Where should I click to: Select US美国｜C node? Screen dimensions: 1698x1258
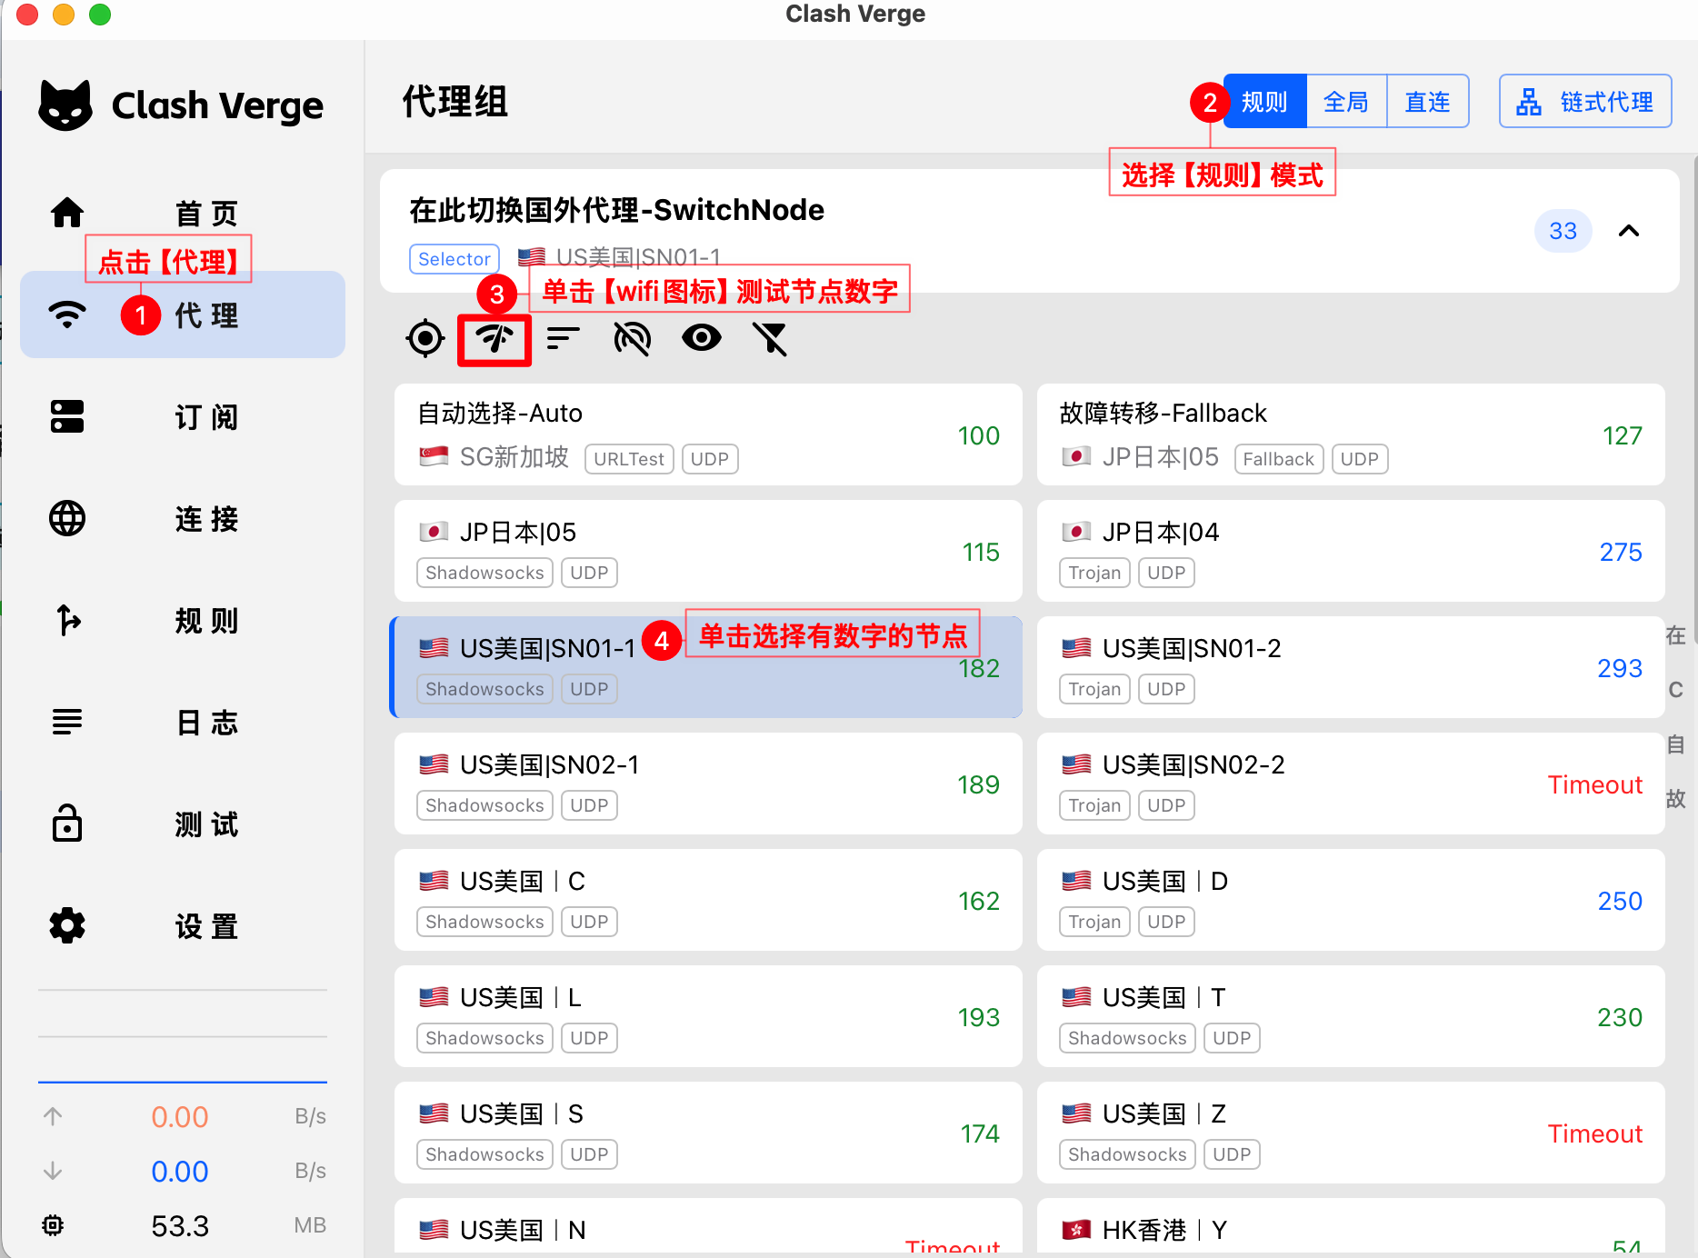coord(708,900)
